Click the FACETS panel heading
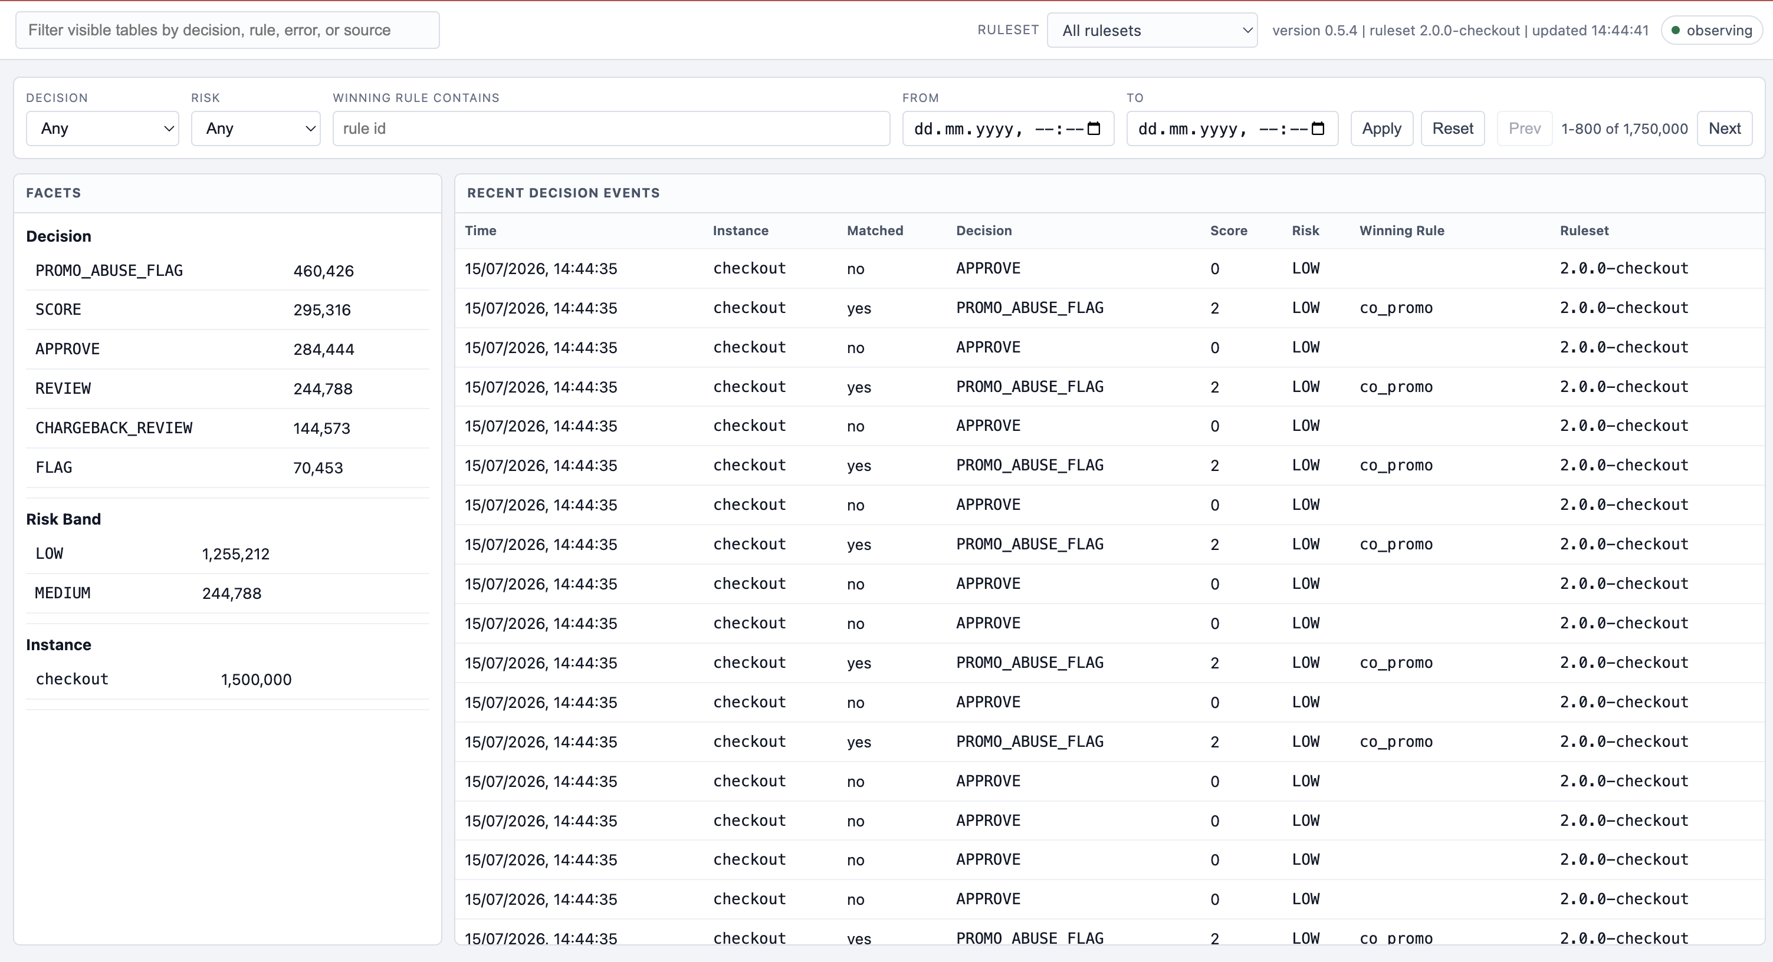 coord(53,193)
